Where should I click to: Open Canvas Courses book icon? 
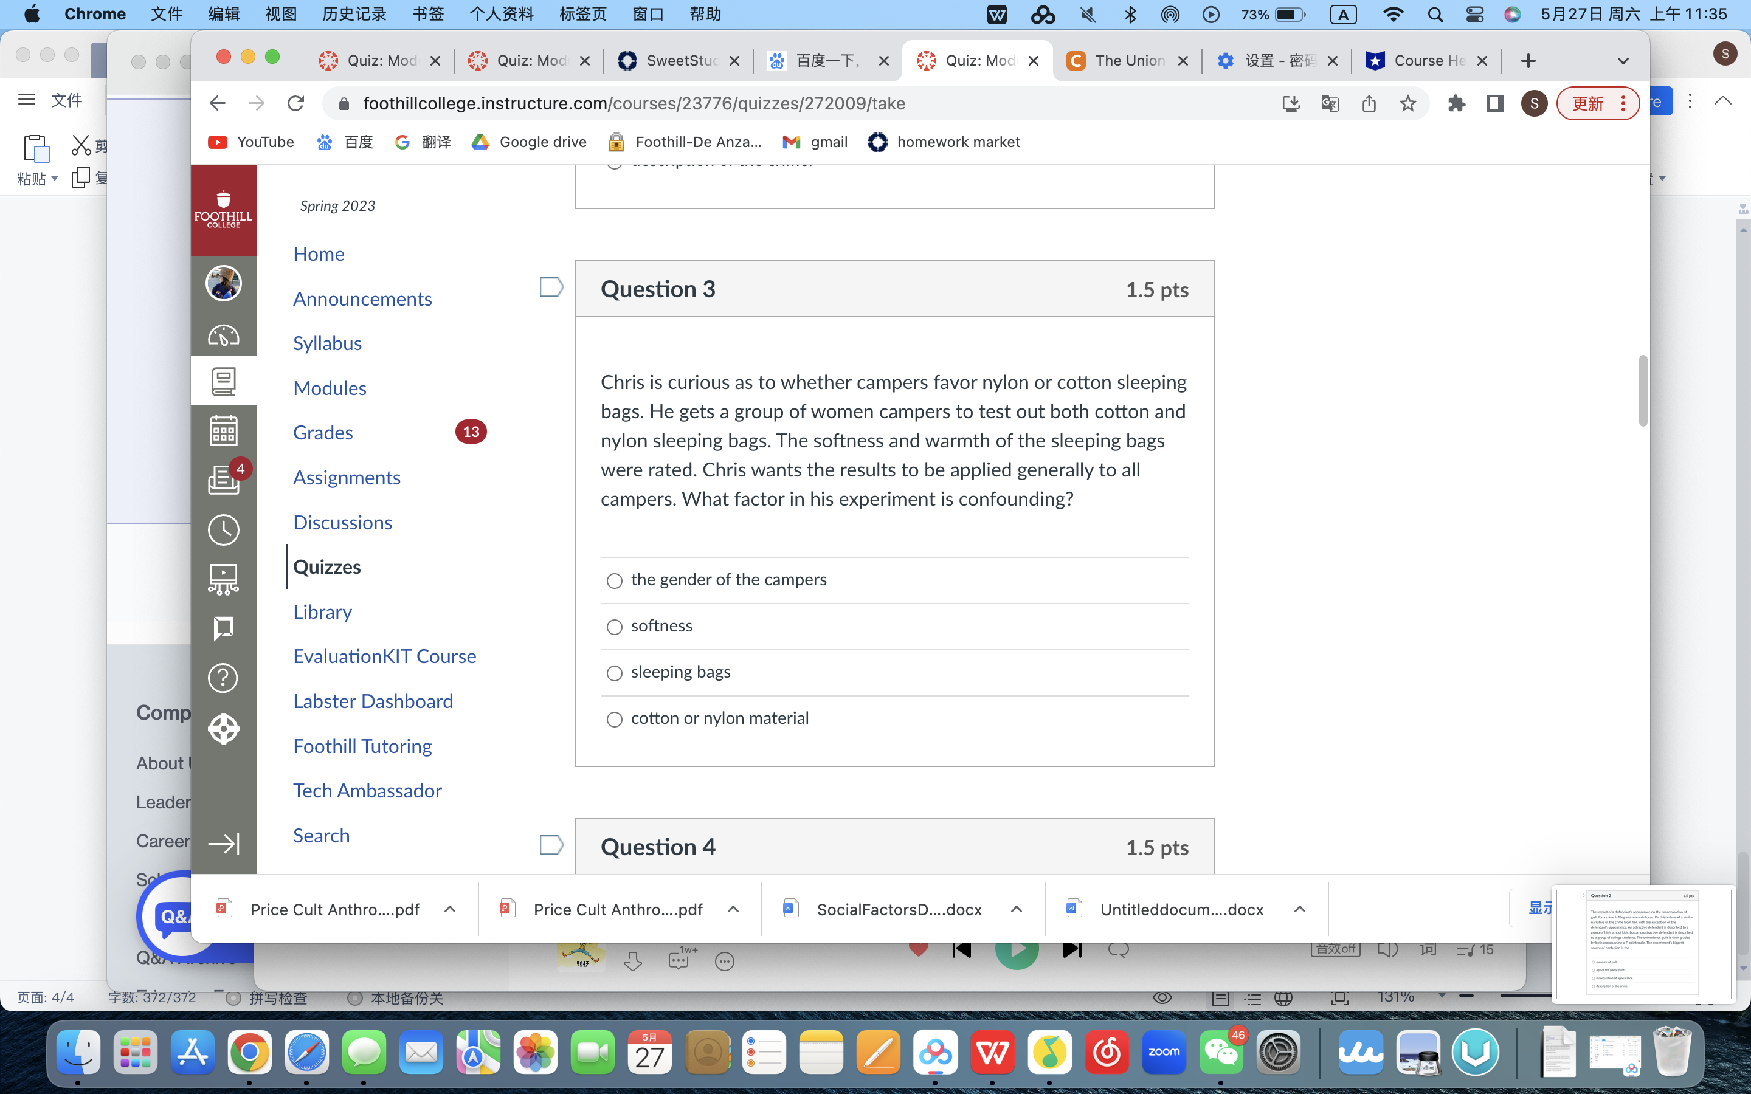224,381
